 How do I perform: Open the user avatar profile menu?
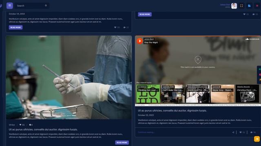coord(234,6)
